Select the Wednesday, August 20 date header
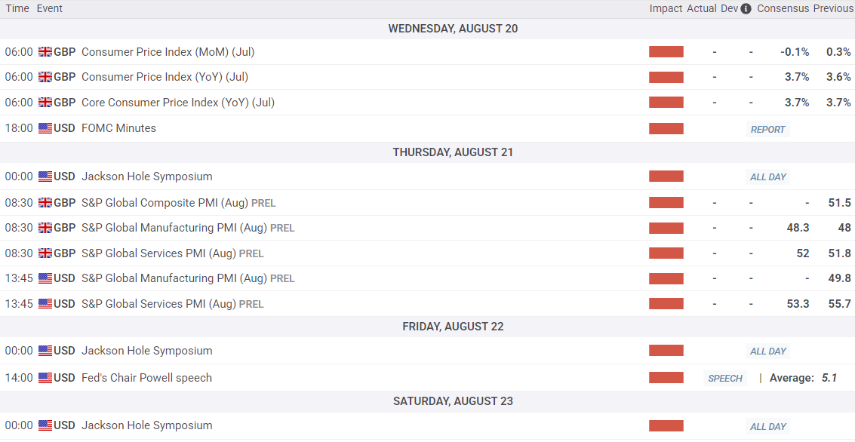Image resolution: width=855 pixels, height=442 pixels. click(x=453, y=29)
